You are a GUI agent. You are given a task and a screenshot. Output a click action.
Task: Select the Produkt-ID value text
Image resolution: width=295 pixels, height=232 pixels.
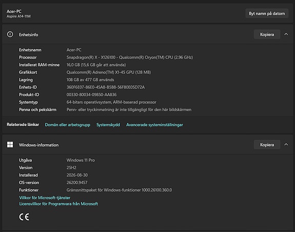92,94
